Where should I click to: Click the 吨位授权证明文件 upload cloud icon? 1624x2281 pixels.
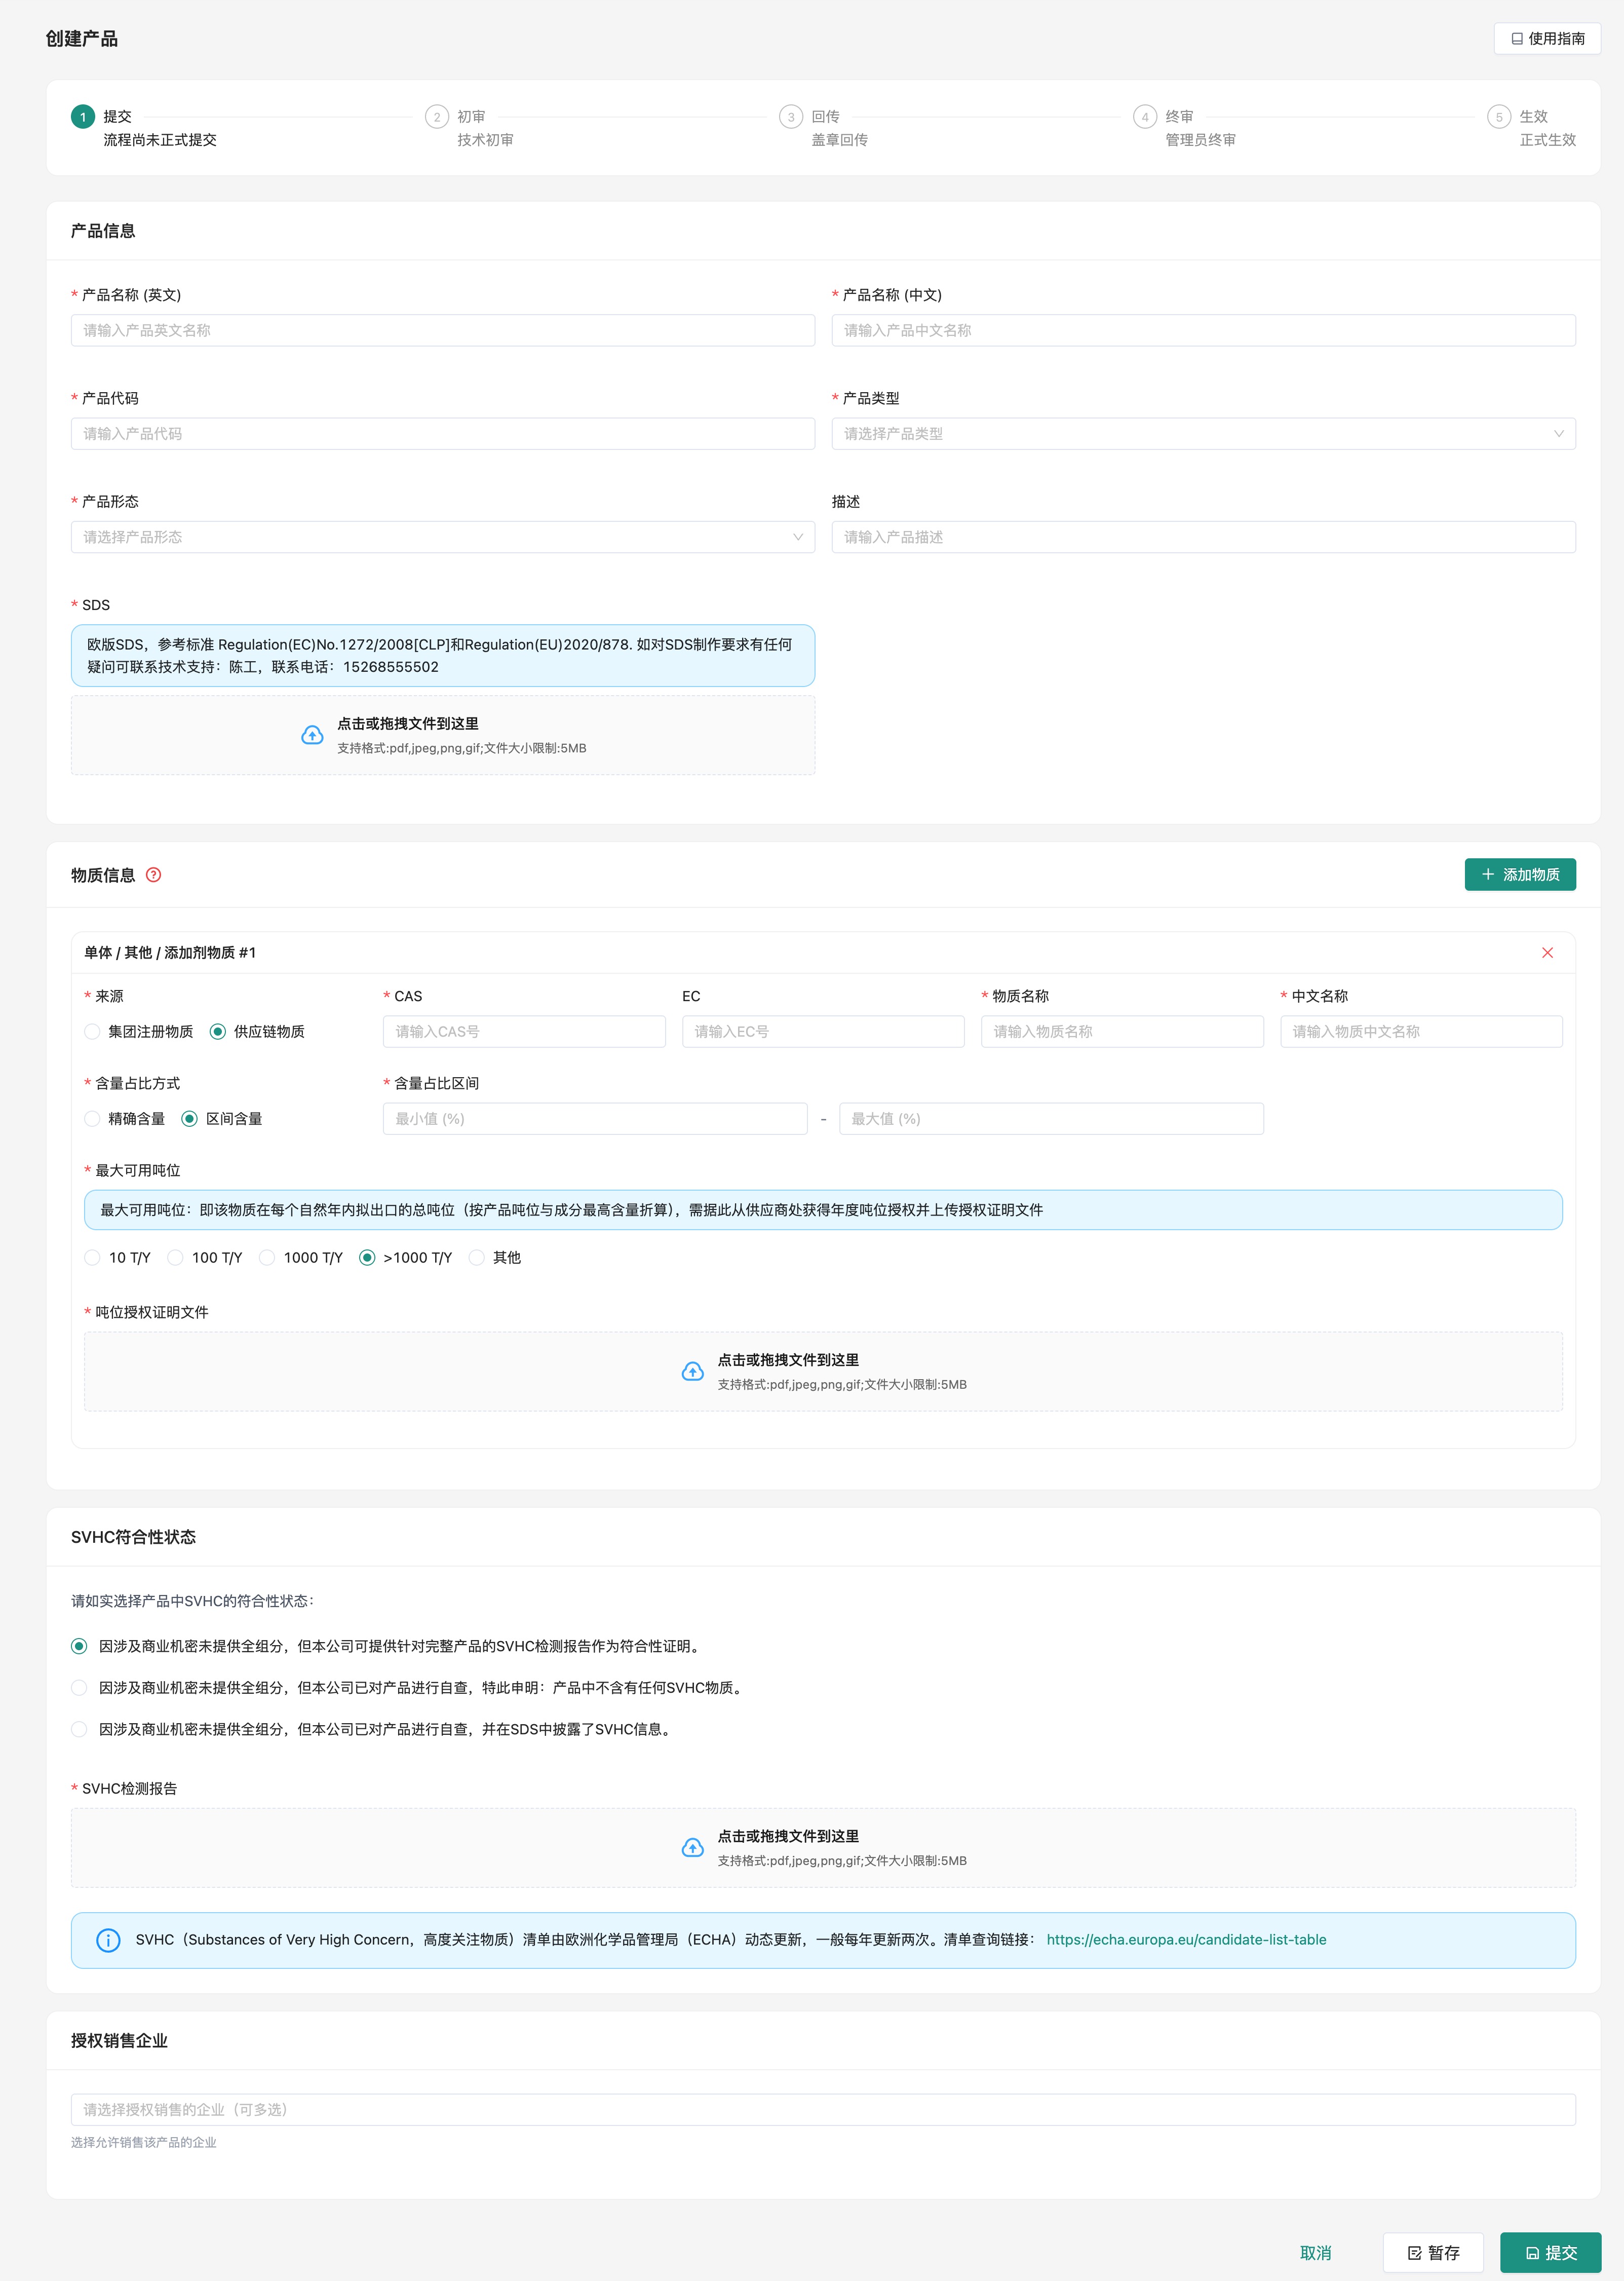coord(692,1372)
